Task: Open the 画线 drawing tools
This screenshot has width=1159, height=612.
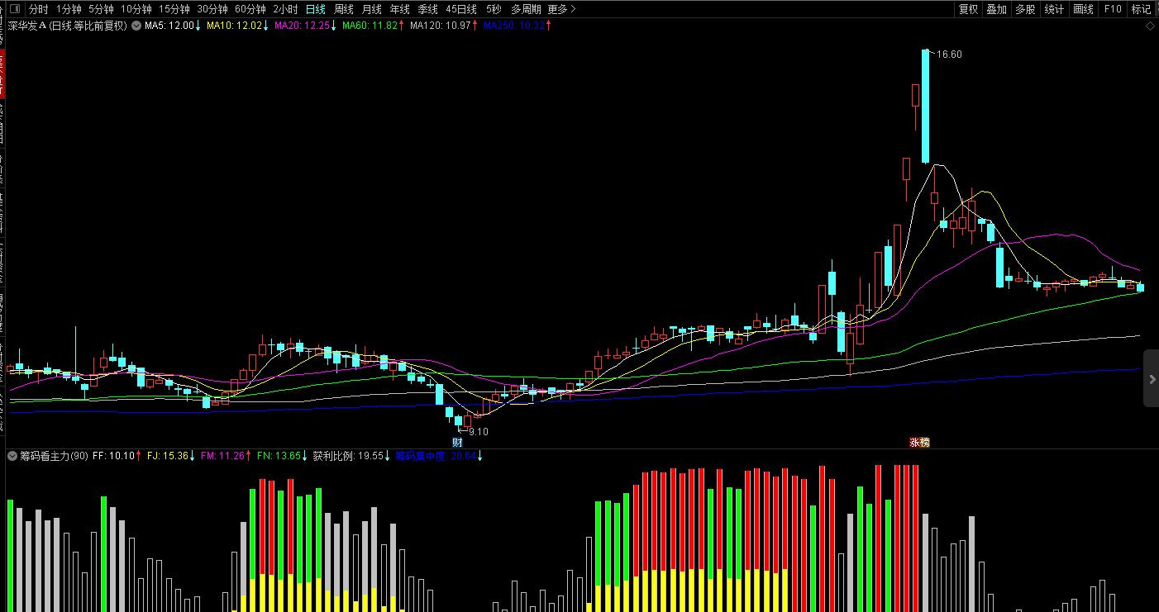Action: click(1083, 9)
